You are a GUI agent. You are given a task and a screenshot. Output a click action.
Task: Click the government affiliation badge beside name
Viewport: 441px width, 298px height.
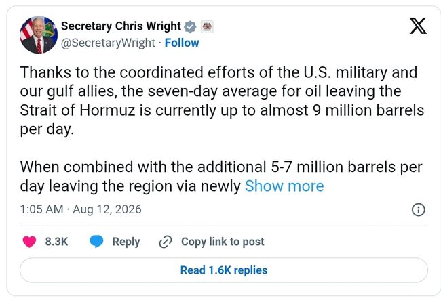click(x=207, y=27)
